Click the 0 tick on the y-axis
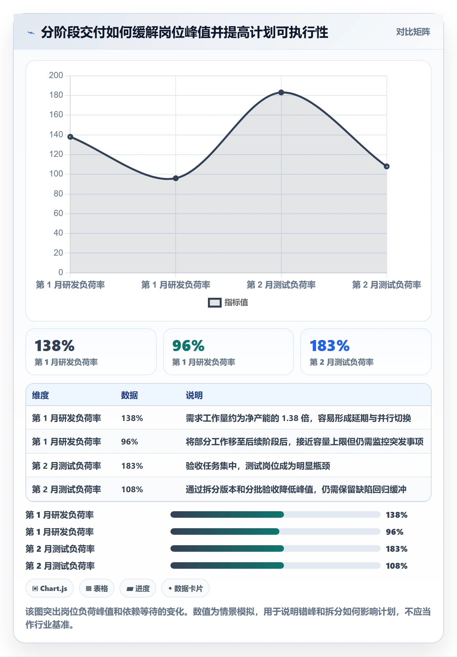The width and height of the screenshot is (457, 657). (61, 272)
